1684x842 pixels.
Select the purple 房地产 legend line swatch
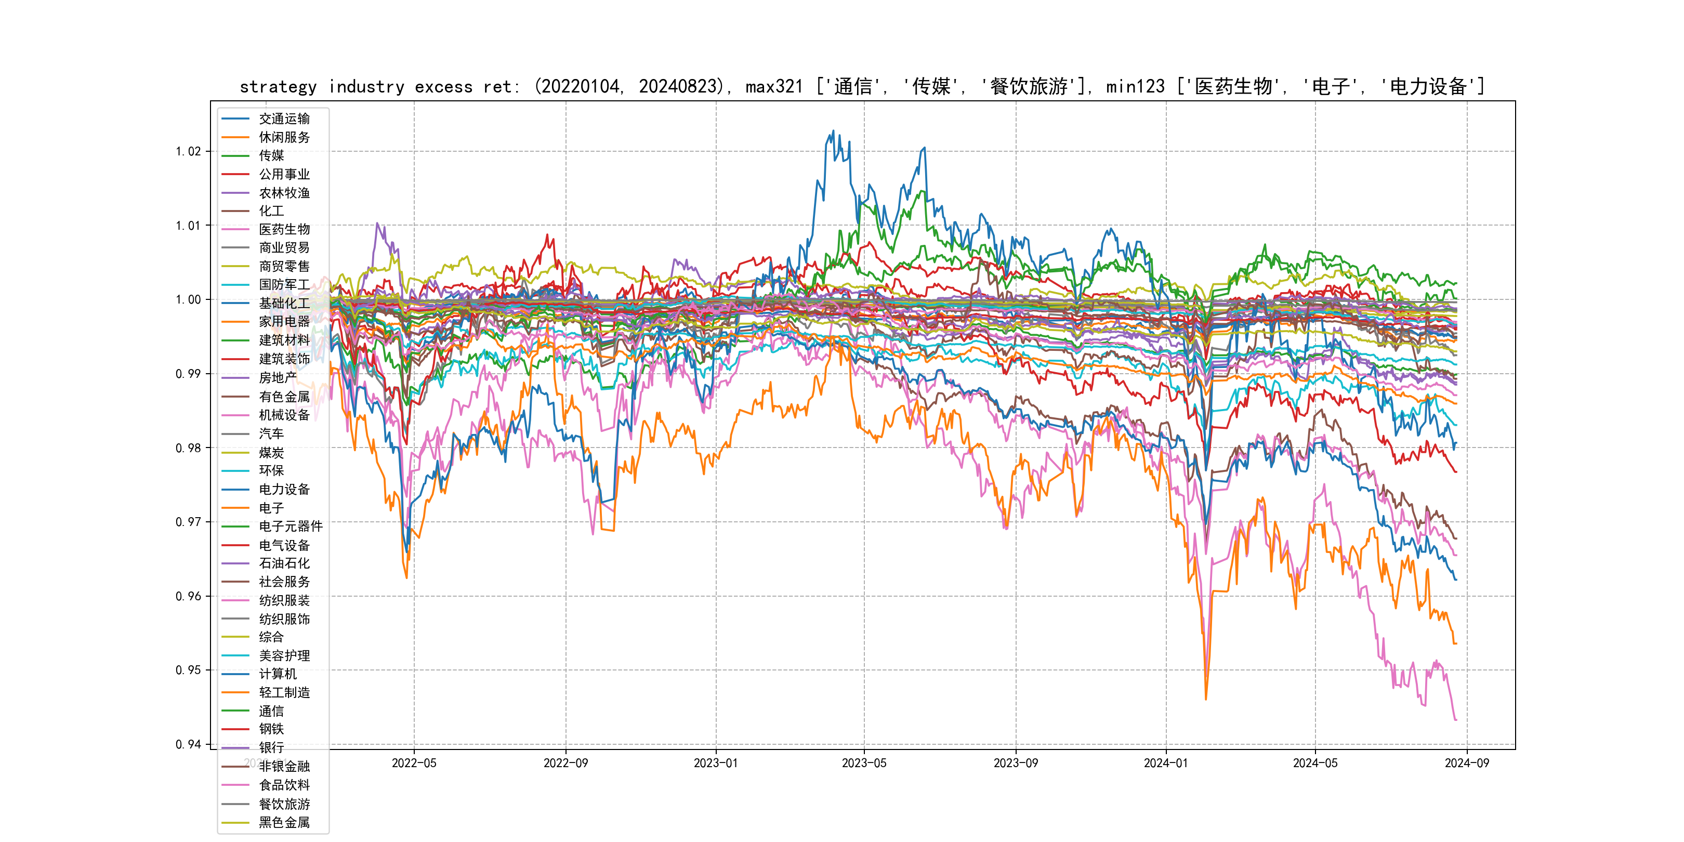tap(235, 378)
